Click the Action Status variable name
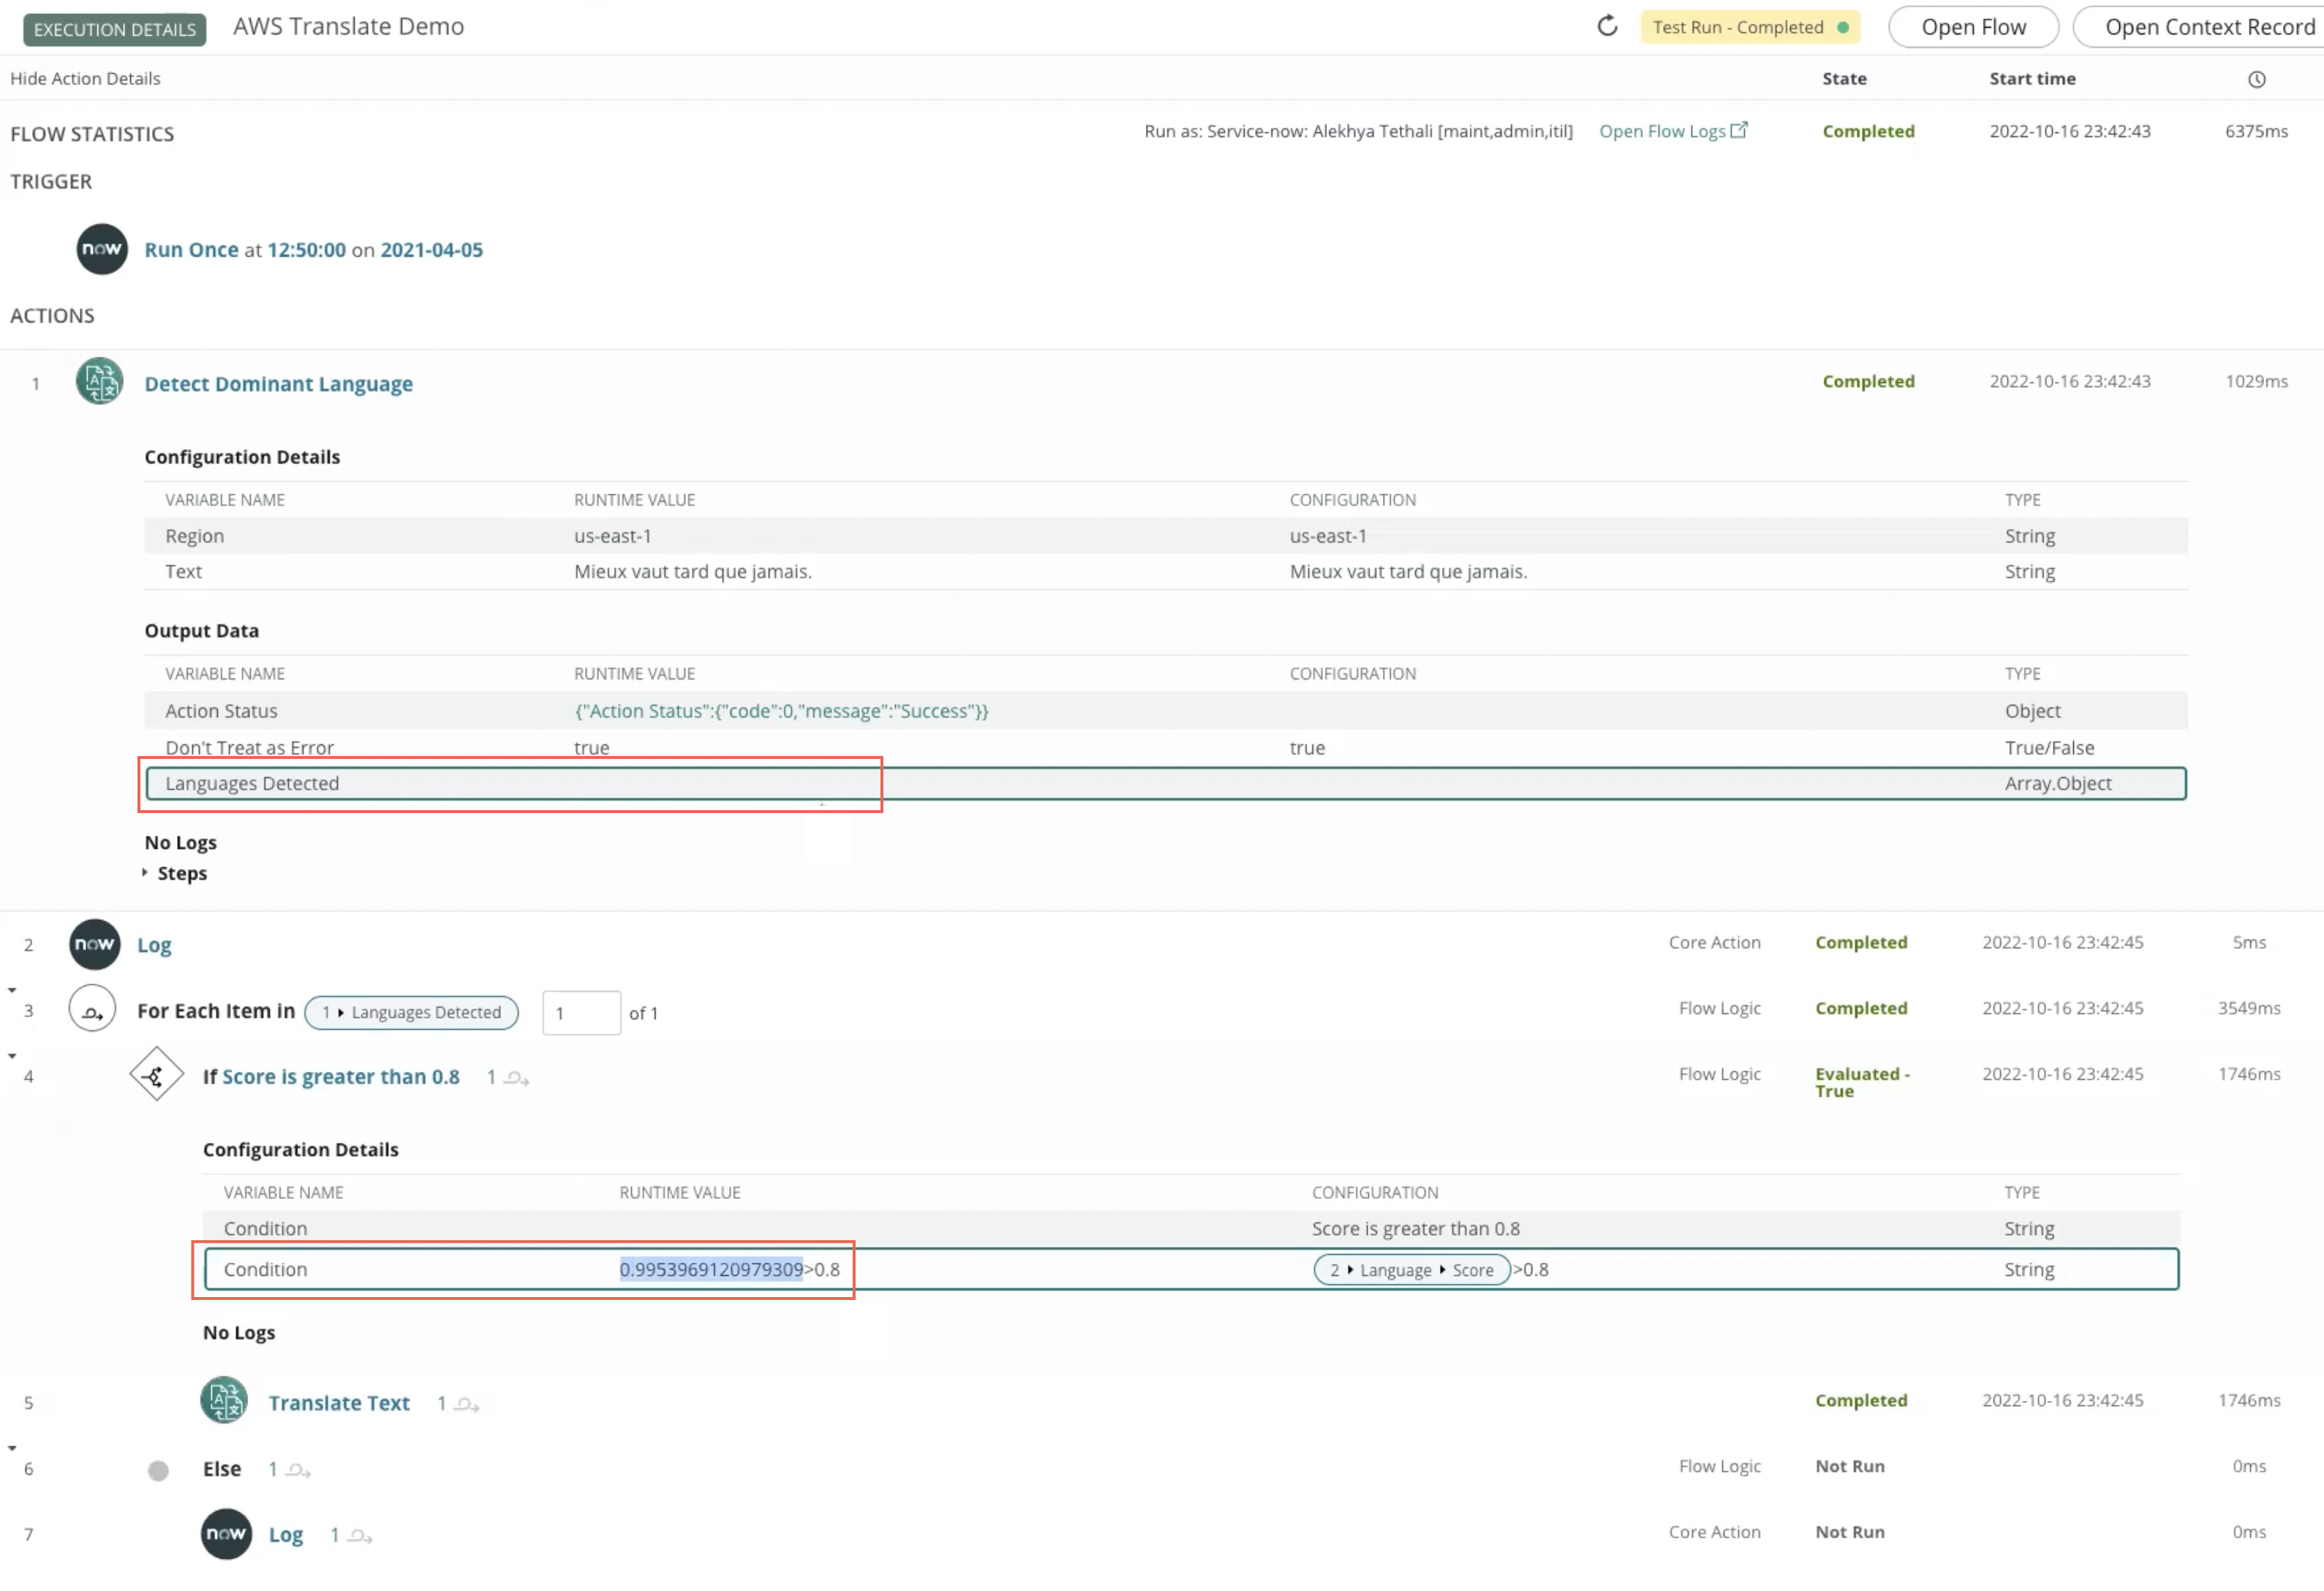Viewport: 2324px width, 1591px height. coord(221,711)
